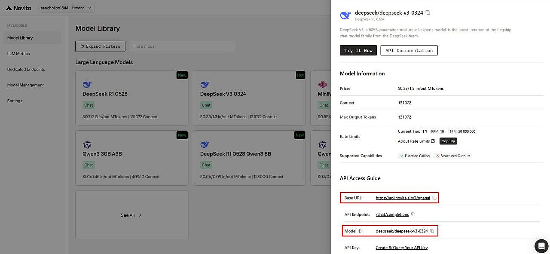Click the Qwen3 30B A3B card logo
550x254 pixels.
(87, 144)
